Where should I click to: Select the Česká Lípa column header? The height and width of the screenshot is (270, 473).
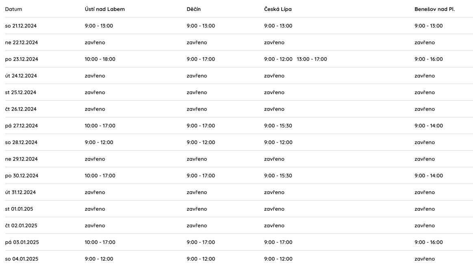pyautogui.click(x=278, y=9)
